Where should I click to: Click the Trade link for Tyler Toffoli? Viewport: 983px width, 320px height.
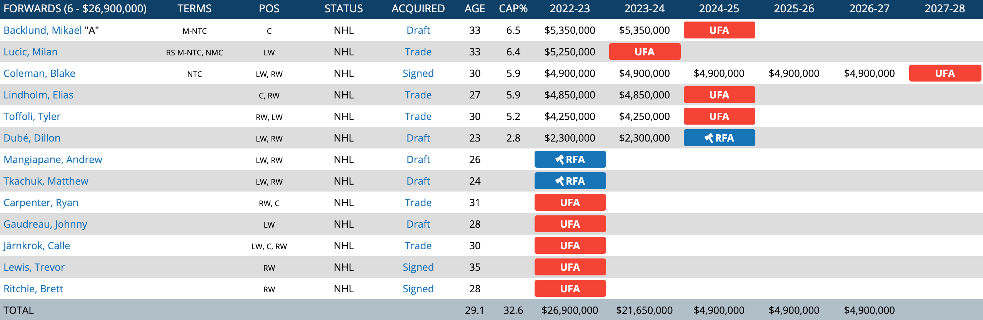[x=418, y=117]
